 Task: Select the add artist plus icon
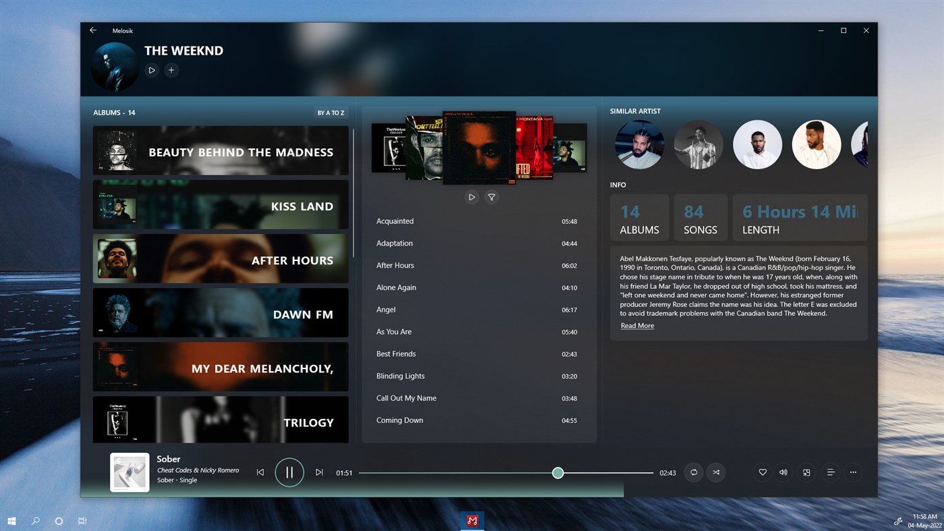point(171,70)
